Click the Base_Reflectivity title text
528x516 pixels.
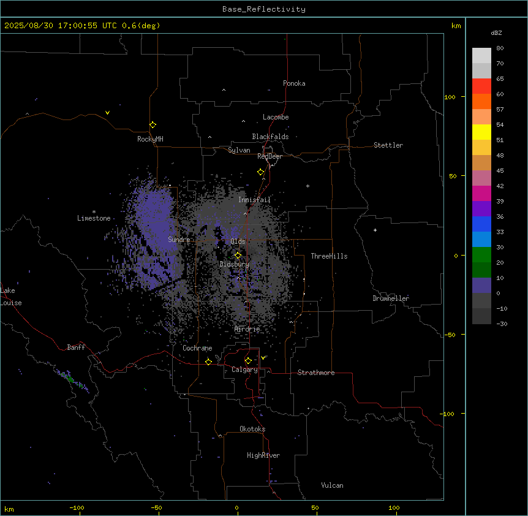tap(264, 9)
